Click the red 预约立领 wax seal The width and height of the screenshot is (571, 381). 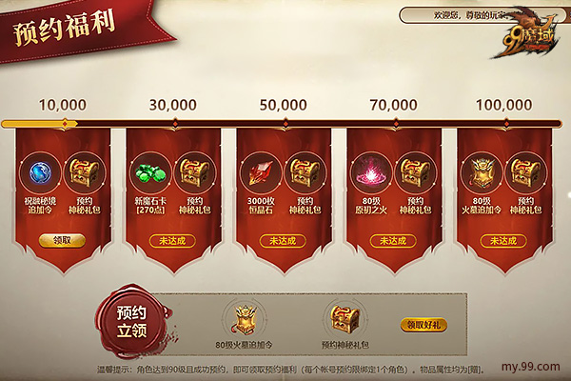coord(132,322)
